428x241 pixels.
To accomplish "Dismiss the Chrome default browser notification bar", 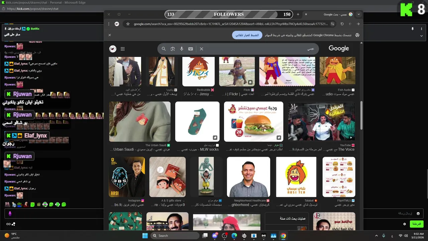I will (110, 35).
